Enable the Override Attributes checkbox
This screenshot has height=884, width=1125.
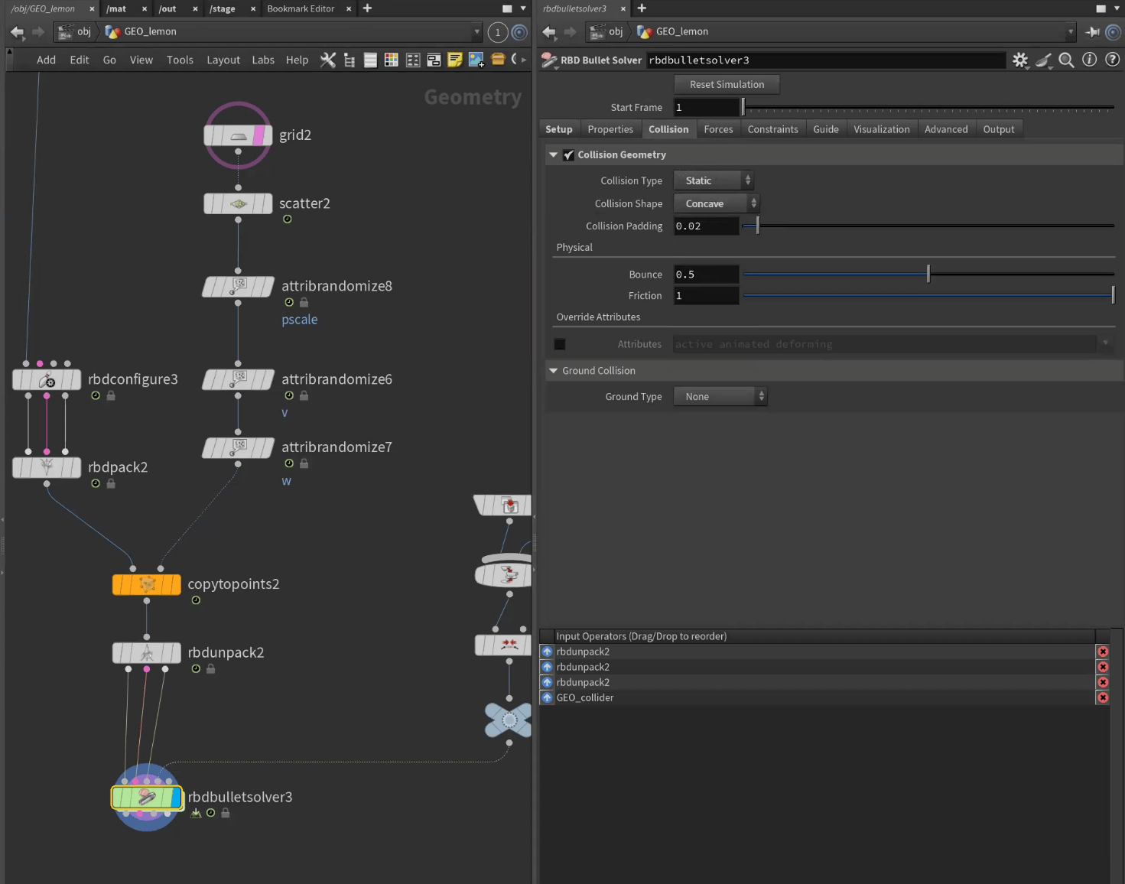click(x=560, y=344)
